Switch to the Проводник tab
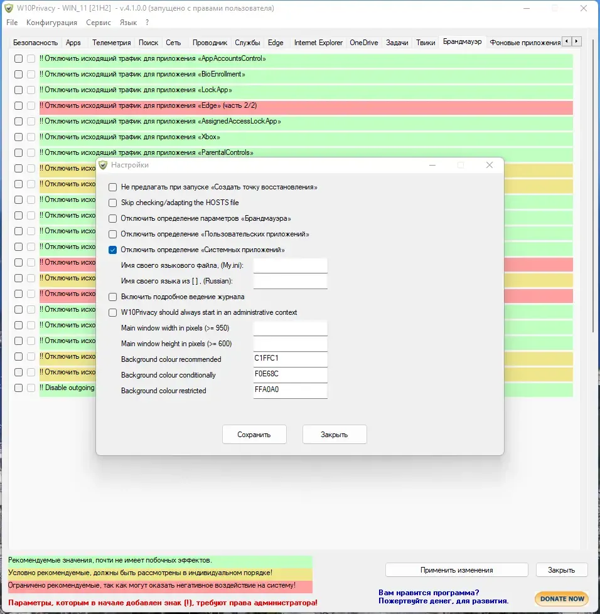 coord(210,43)
